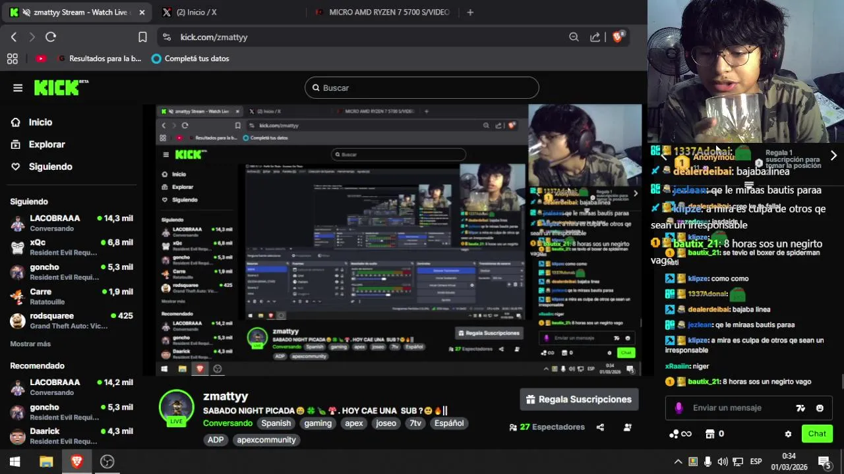Click the joseo stream tag

[386, 423]
